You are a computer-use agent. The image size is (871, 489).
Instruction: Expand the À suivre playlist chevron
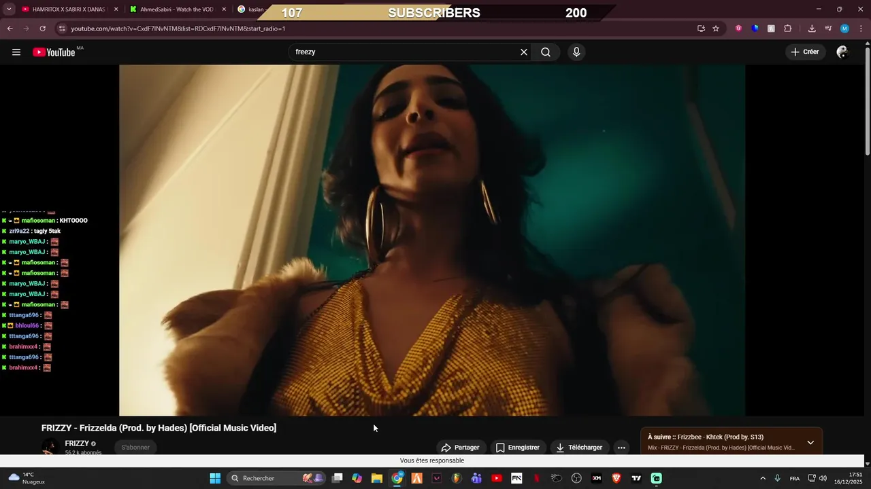click(x=810, y=442)
